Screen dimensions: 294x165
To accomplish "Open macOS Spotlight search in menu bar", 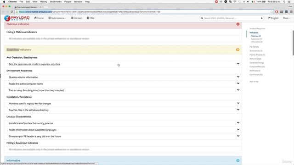I will (284, 2).
